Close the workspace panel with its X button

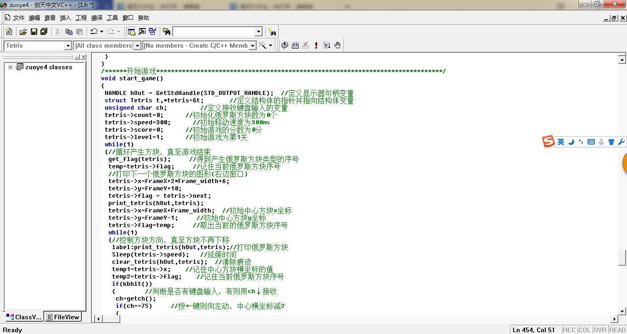click(84, 57)
